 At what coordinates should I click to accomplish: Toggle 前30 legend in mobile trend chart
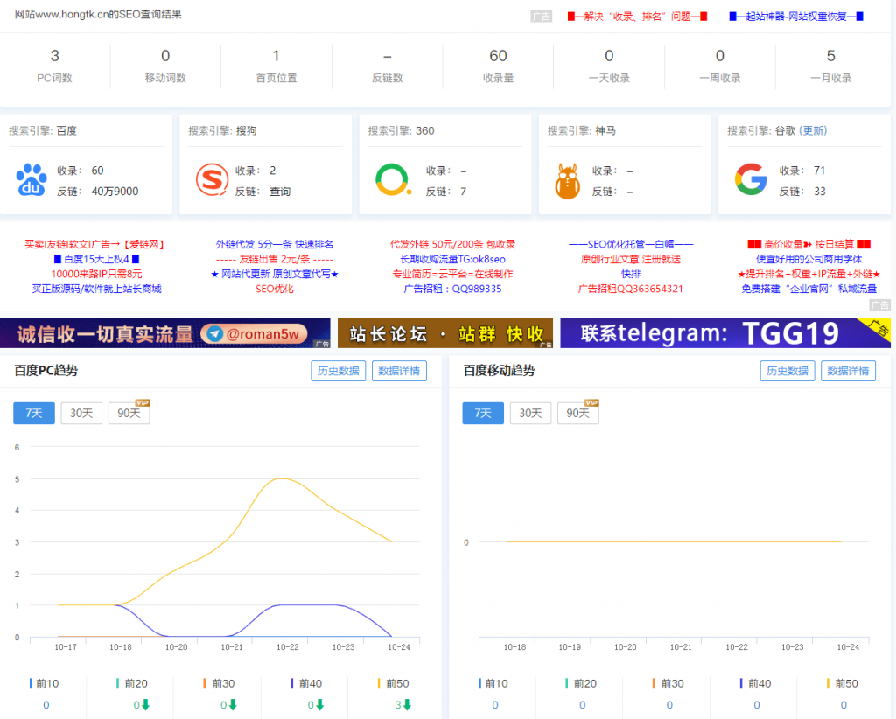pyautogui.click(x=668, y=684)
